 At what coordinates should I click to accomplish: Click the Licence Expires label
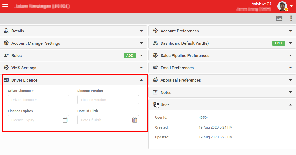coord(20,111)
